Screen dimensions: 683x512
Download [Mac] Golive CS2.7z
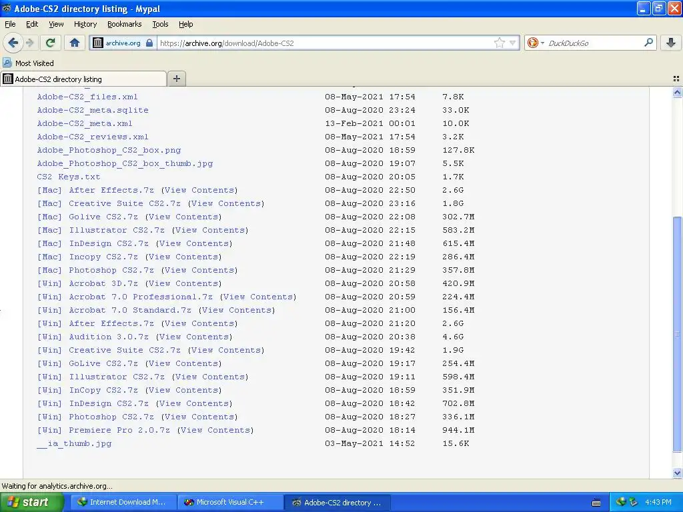point(87,217)
